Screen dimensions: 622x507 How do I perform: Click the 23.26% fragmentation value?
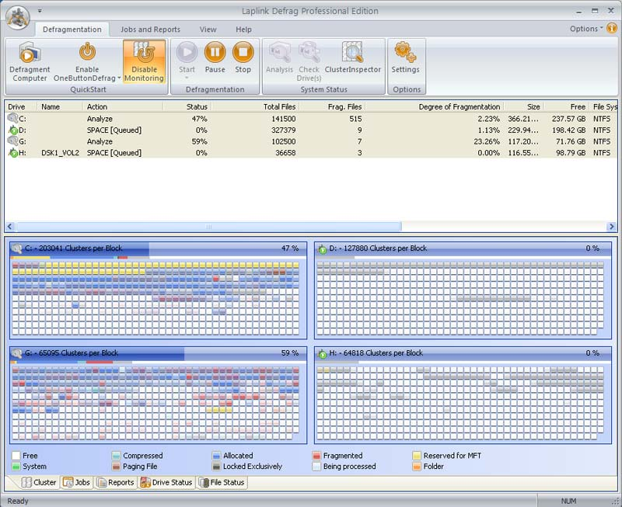point(487,141)
